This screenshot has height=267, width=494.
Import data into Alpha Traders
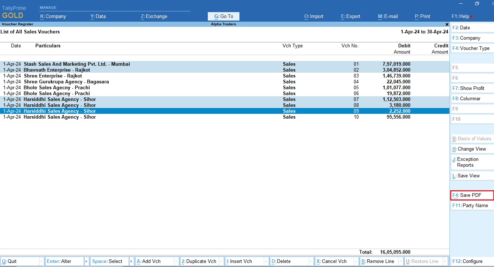[313, 16]
